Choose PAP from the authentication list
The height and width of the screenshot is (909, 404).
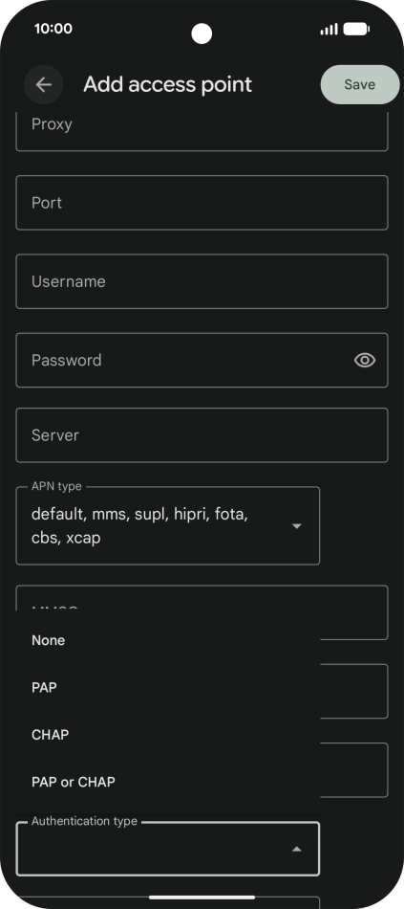click(x=168, y=688)
